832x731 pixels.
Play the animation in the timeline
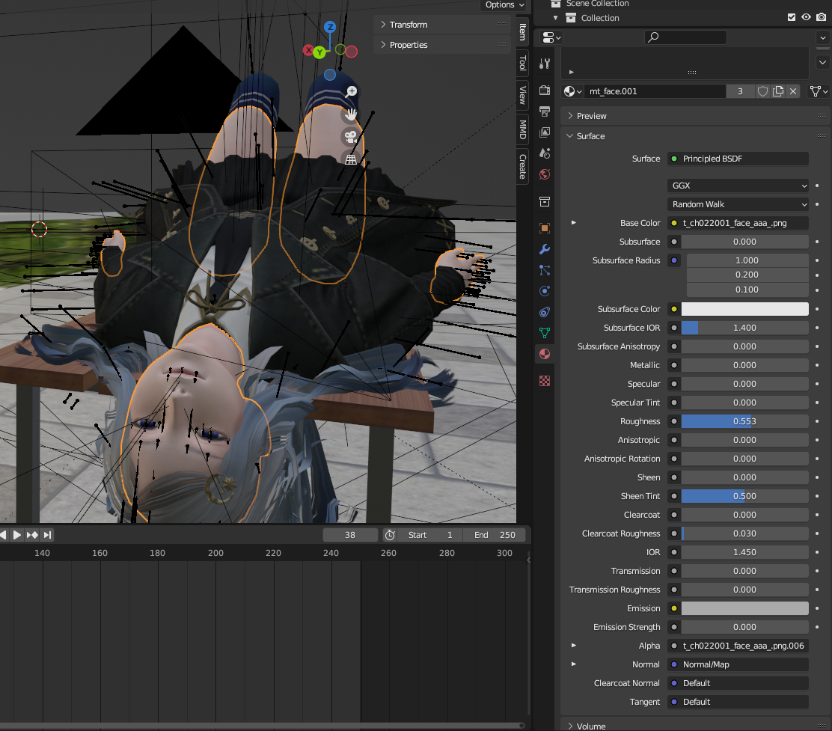point(16,535)
